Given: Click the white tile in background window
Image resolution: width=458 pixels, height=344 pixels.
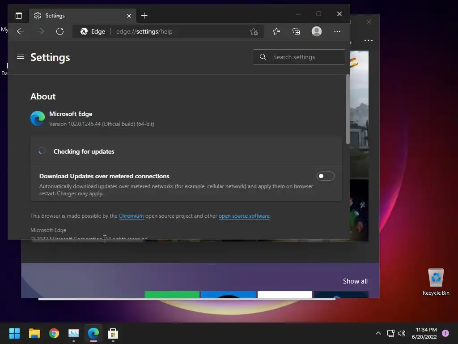Looking at the screenshot, I should point(285,294).
